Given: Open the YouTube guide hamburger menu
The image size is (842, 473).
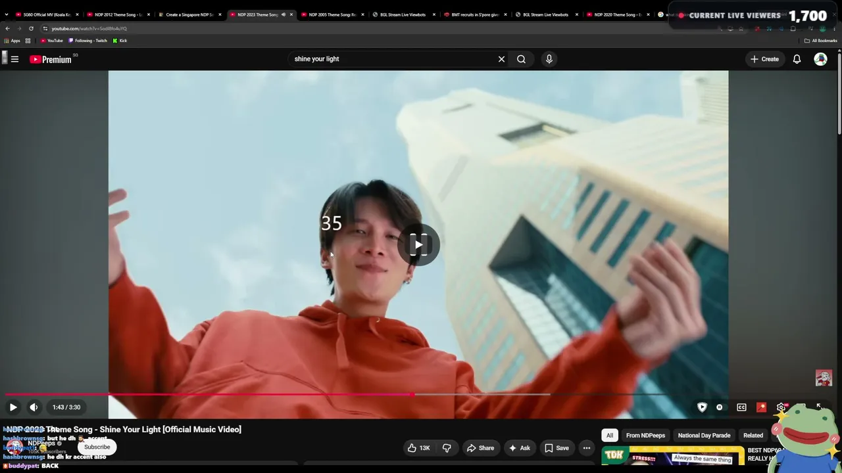Looking at the screenshot, I should [x=14, y=59].
